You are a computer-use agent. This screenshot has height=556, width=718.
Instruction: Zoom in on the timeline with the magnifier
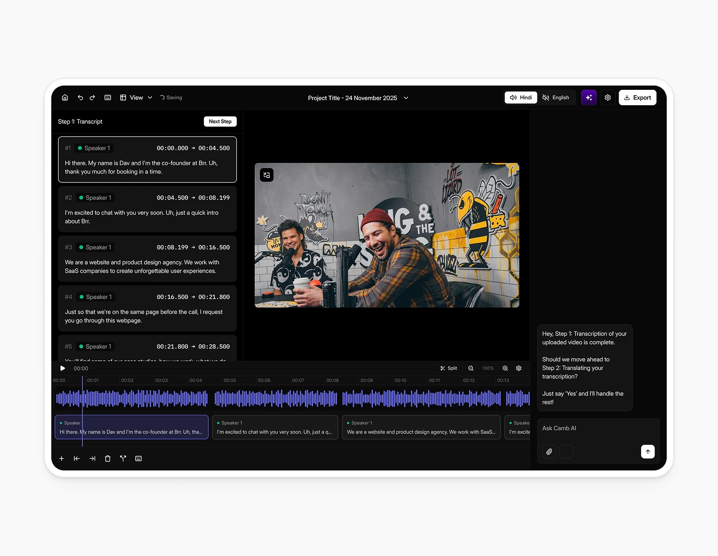505,368
